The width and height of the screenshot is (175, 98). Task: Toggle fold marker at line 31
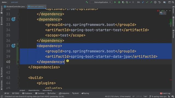pos(18,14)
